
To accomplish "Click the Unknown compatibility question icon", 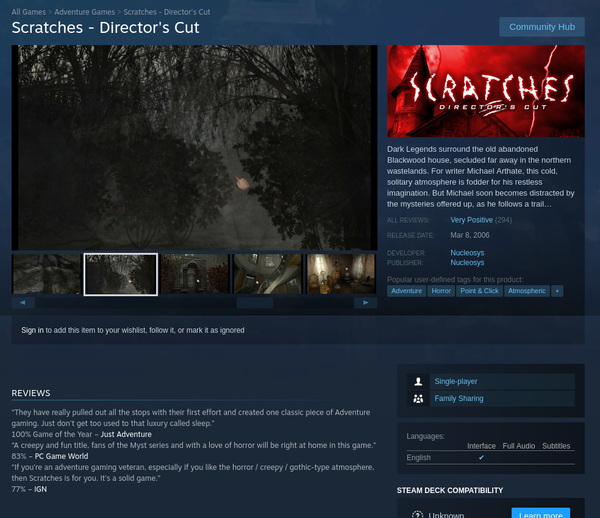I will (x=418, y=514).
